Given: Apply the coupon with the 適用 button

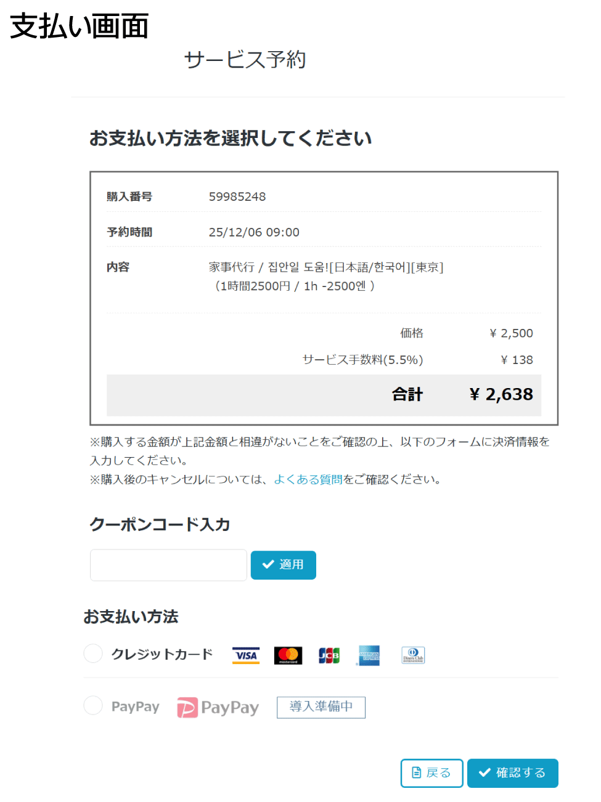Looking at the screenshot, I should click(283, 565).
